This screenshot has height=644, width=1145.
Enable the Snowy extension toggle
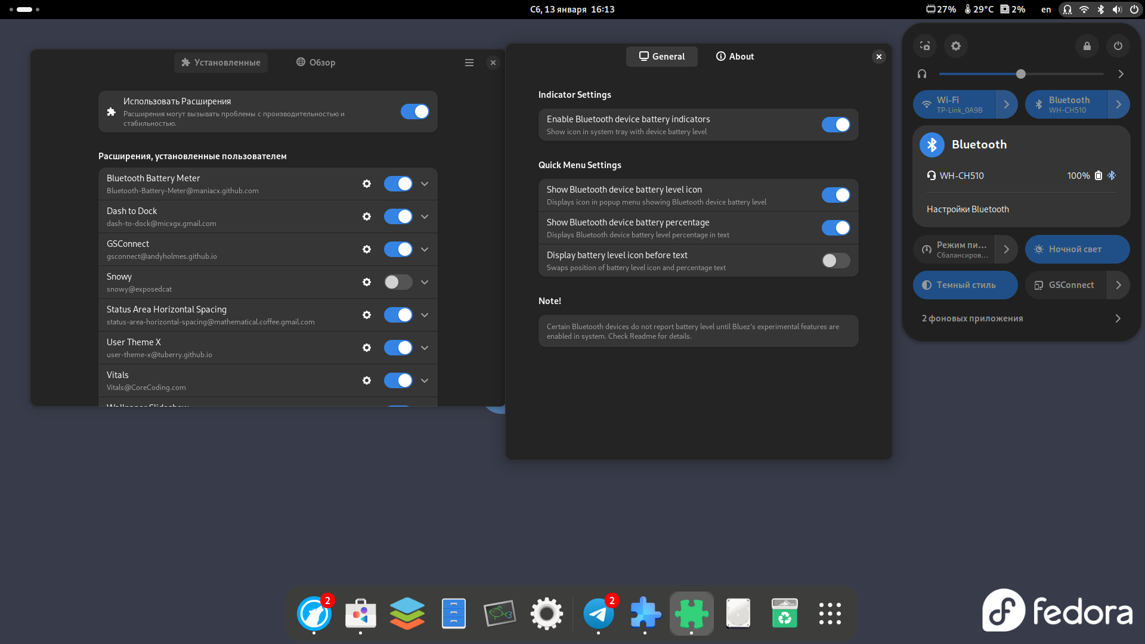pos(398,282)
